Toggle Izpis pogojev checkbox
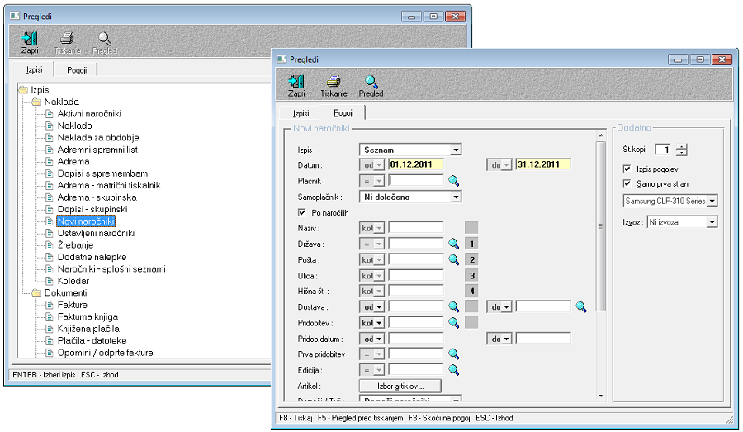 [x=627, y=169]
